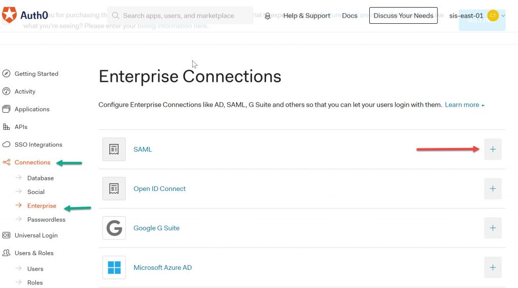Click the Applications window icon
Screen dimensions: 518x288
click(x=6, y=109)
